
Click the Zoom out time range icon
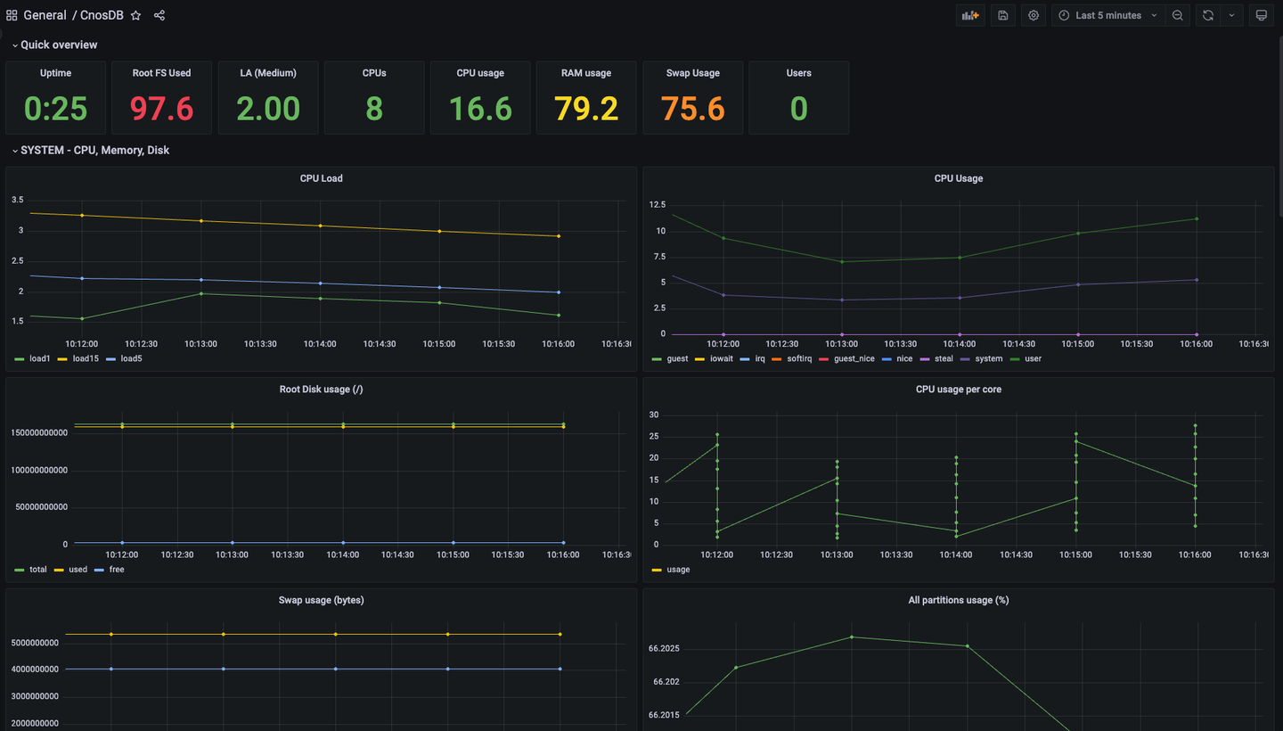coord(1178,15)
